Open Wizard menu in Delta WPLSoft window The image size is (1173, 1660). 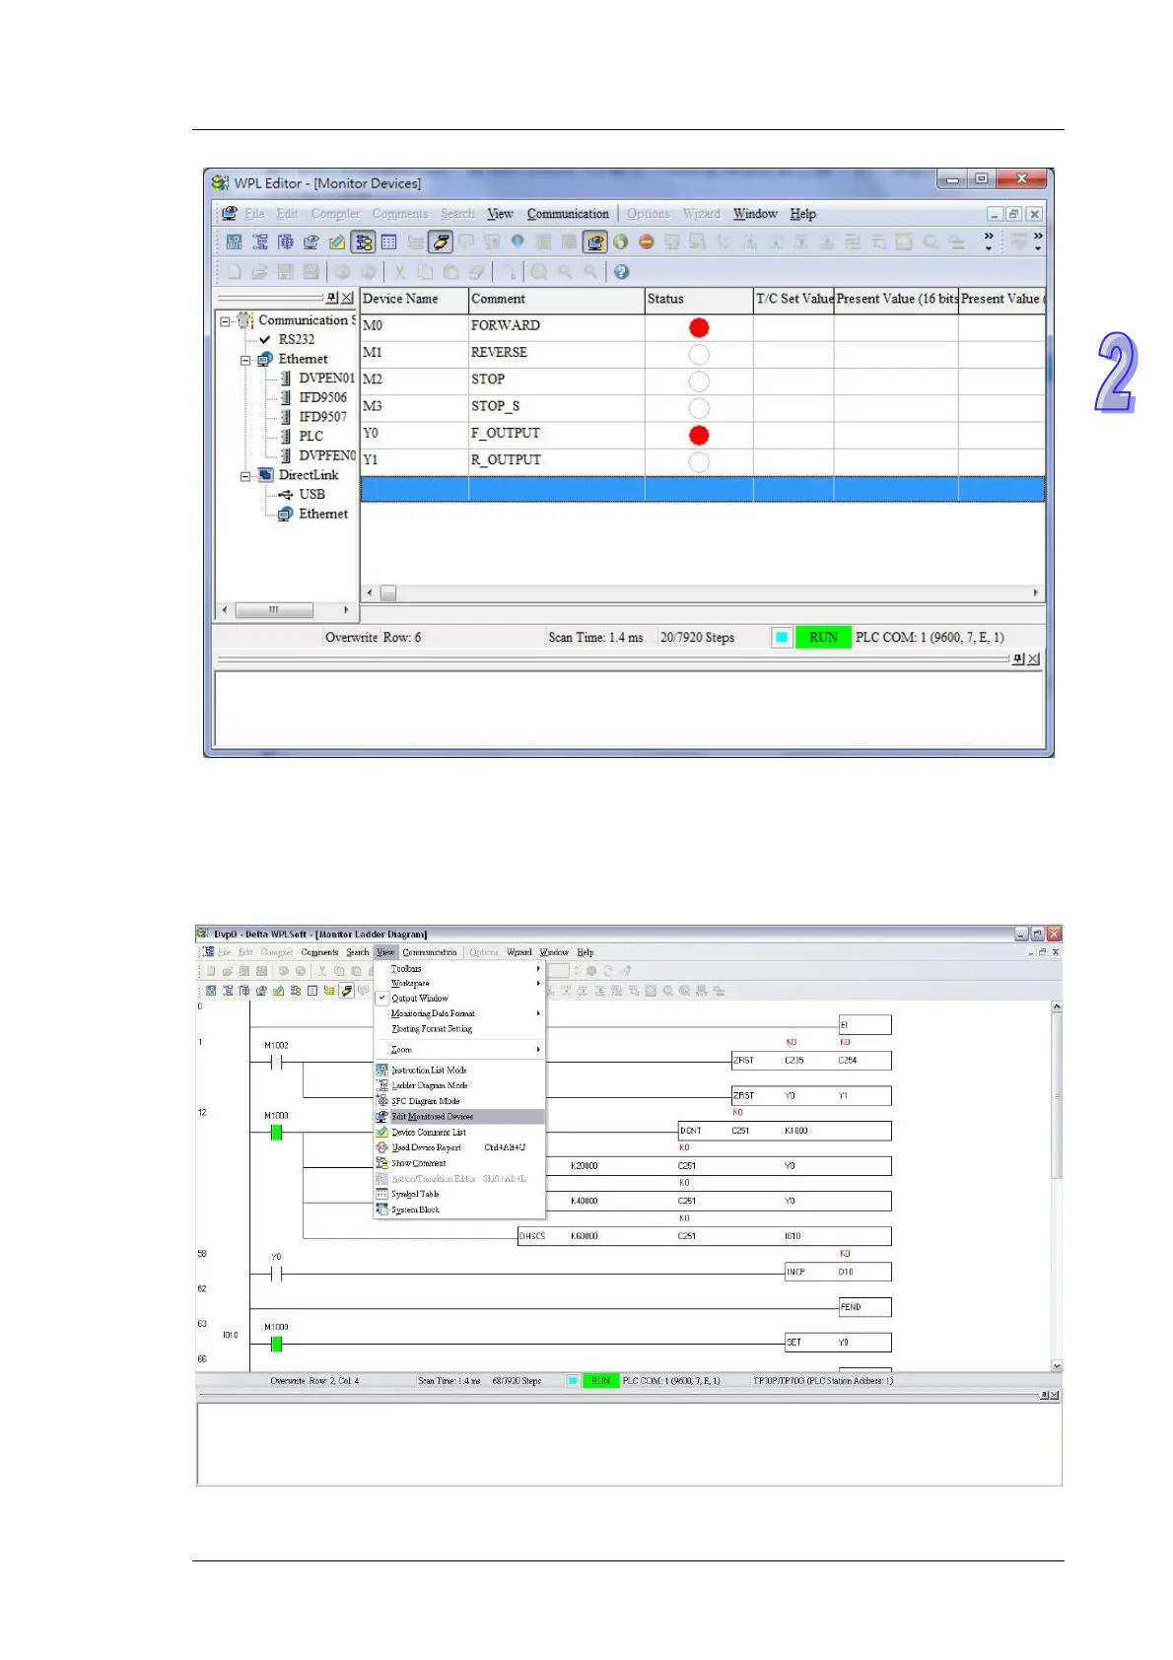tap(519, 952)
